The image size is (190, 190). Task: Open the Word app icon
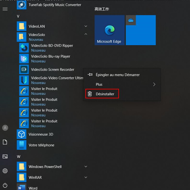(21, 187)
